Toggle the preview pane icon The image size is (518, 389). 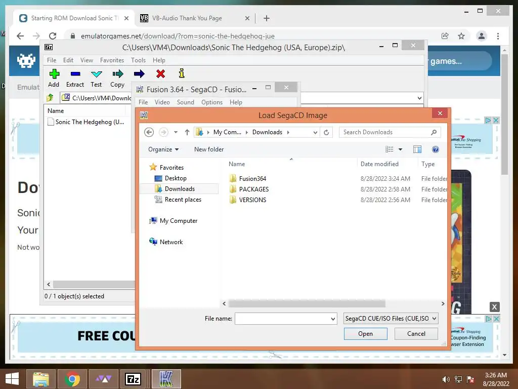pos(417,149)
